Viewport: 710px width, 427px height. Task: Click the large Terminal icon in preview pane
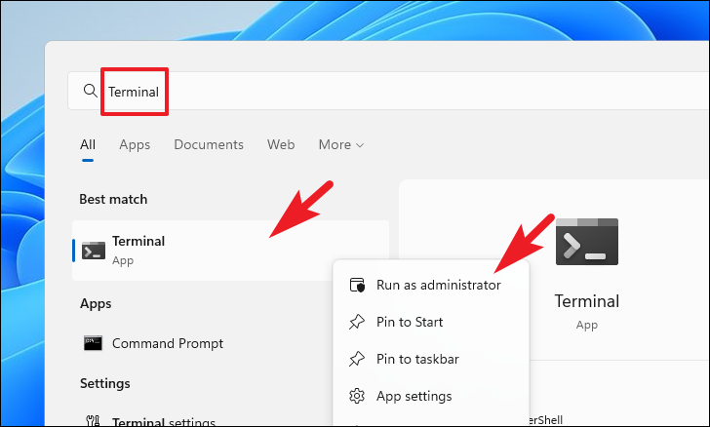587,242
